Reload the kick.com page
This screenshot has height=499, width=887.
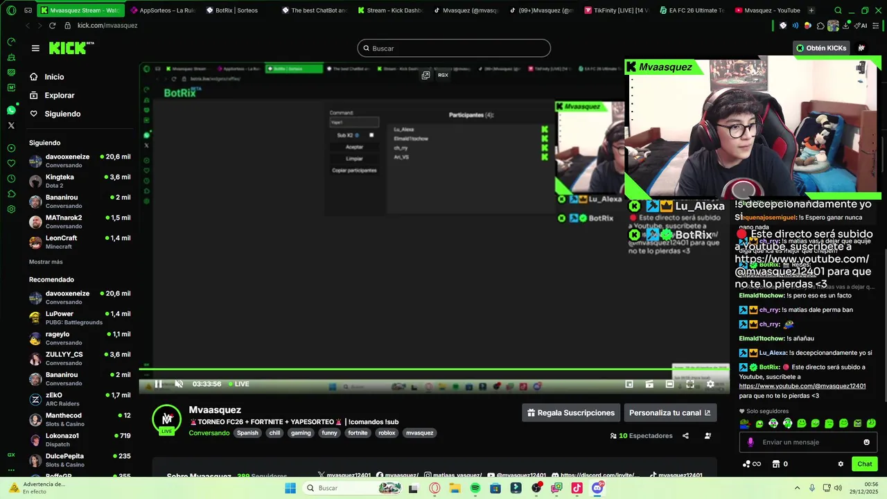tap(52, 25)
